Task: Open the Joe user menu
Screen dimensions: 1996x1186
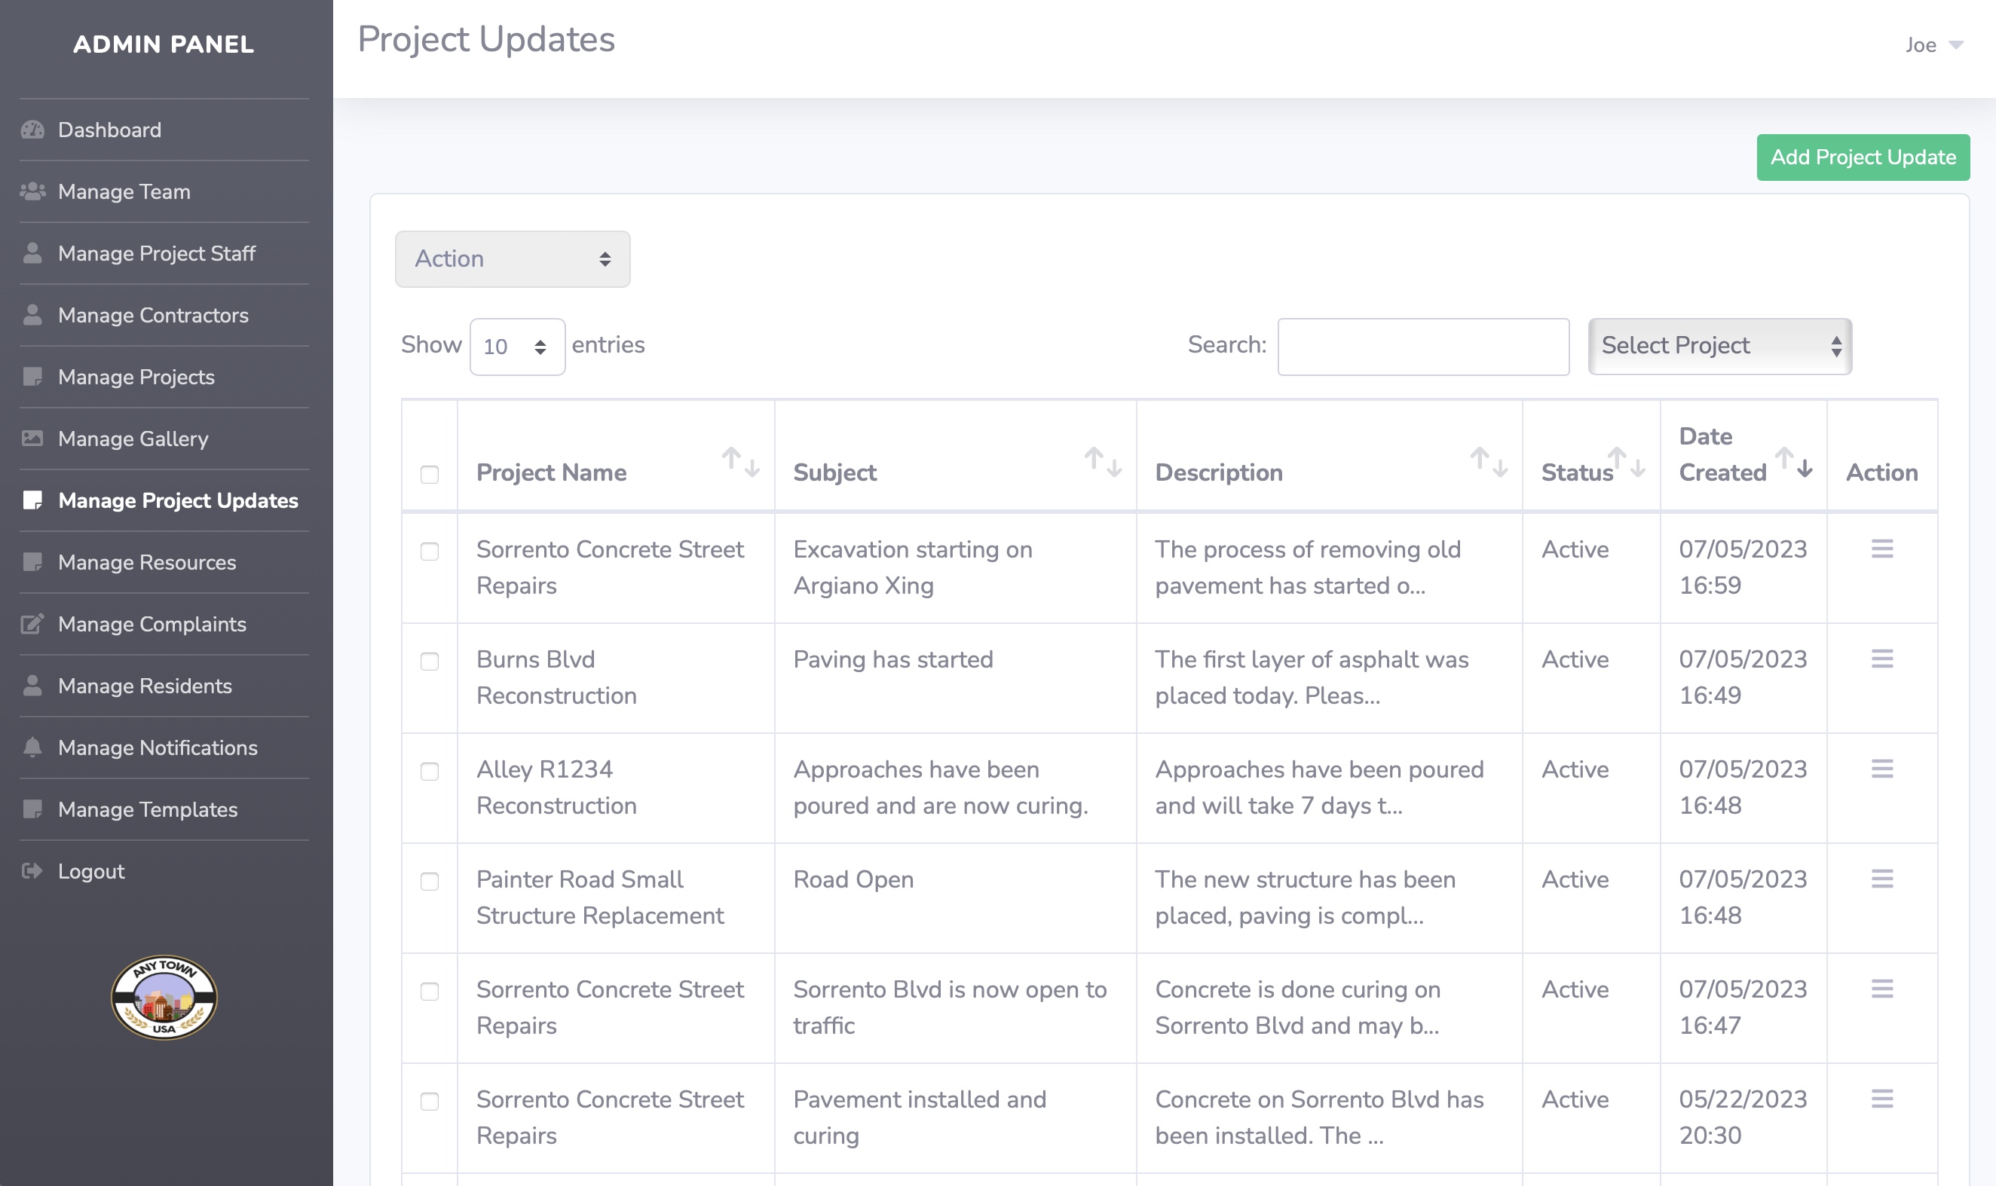Action: (1933, 44)
